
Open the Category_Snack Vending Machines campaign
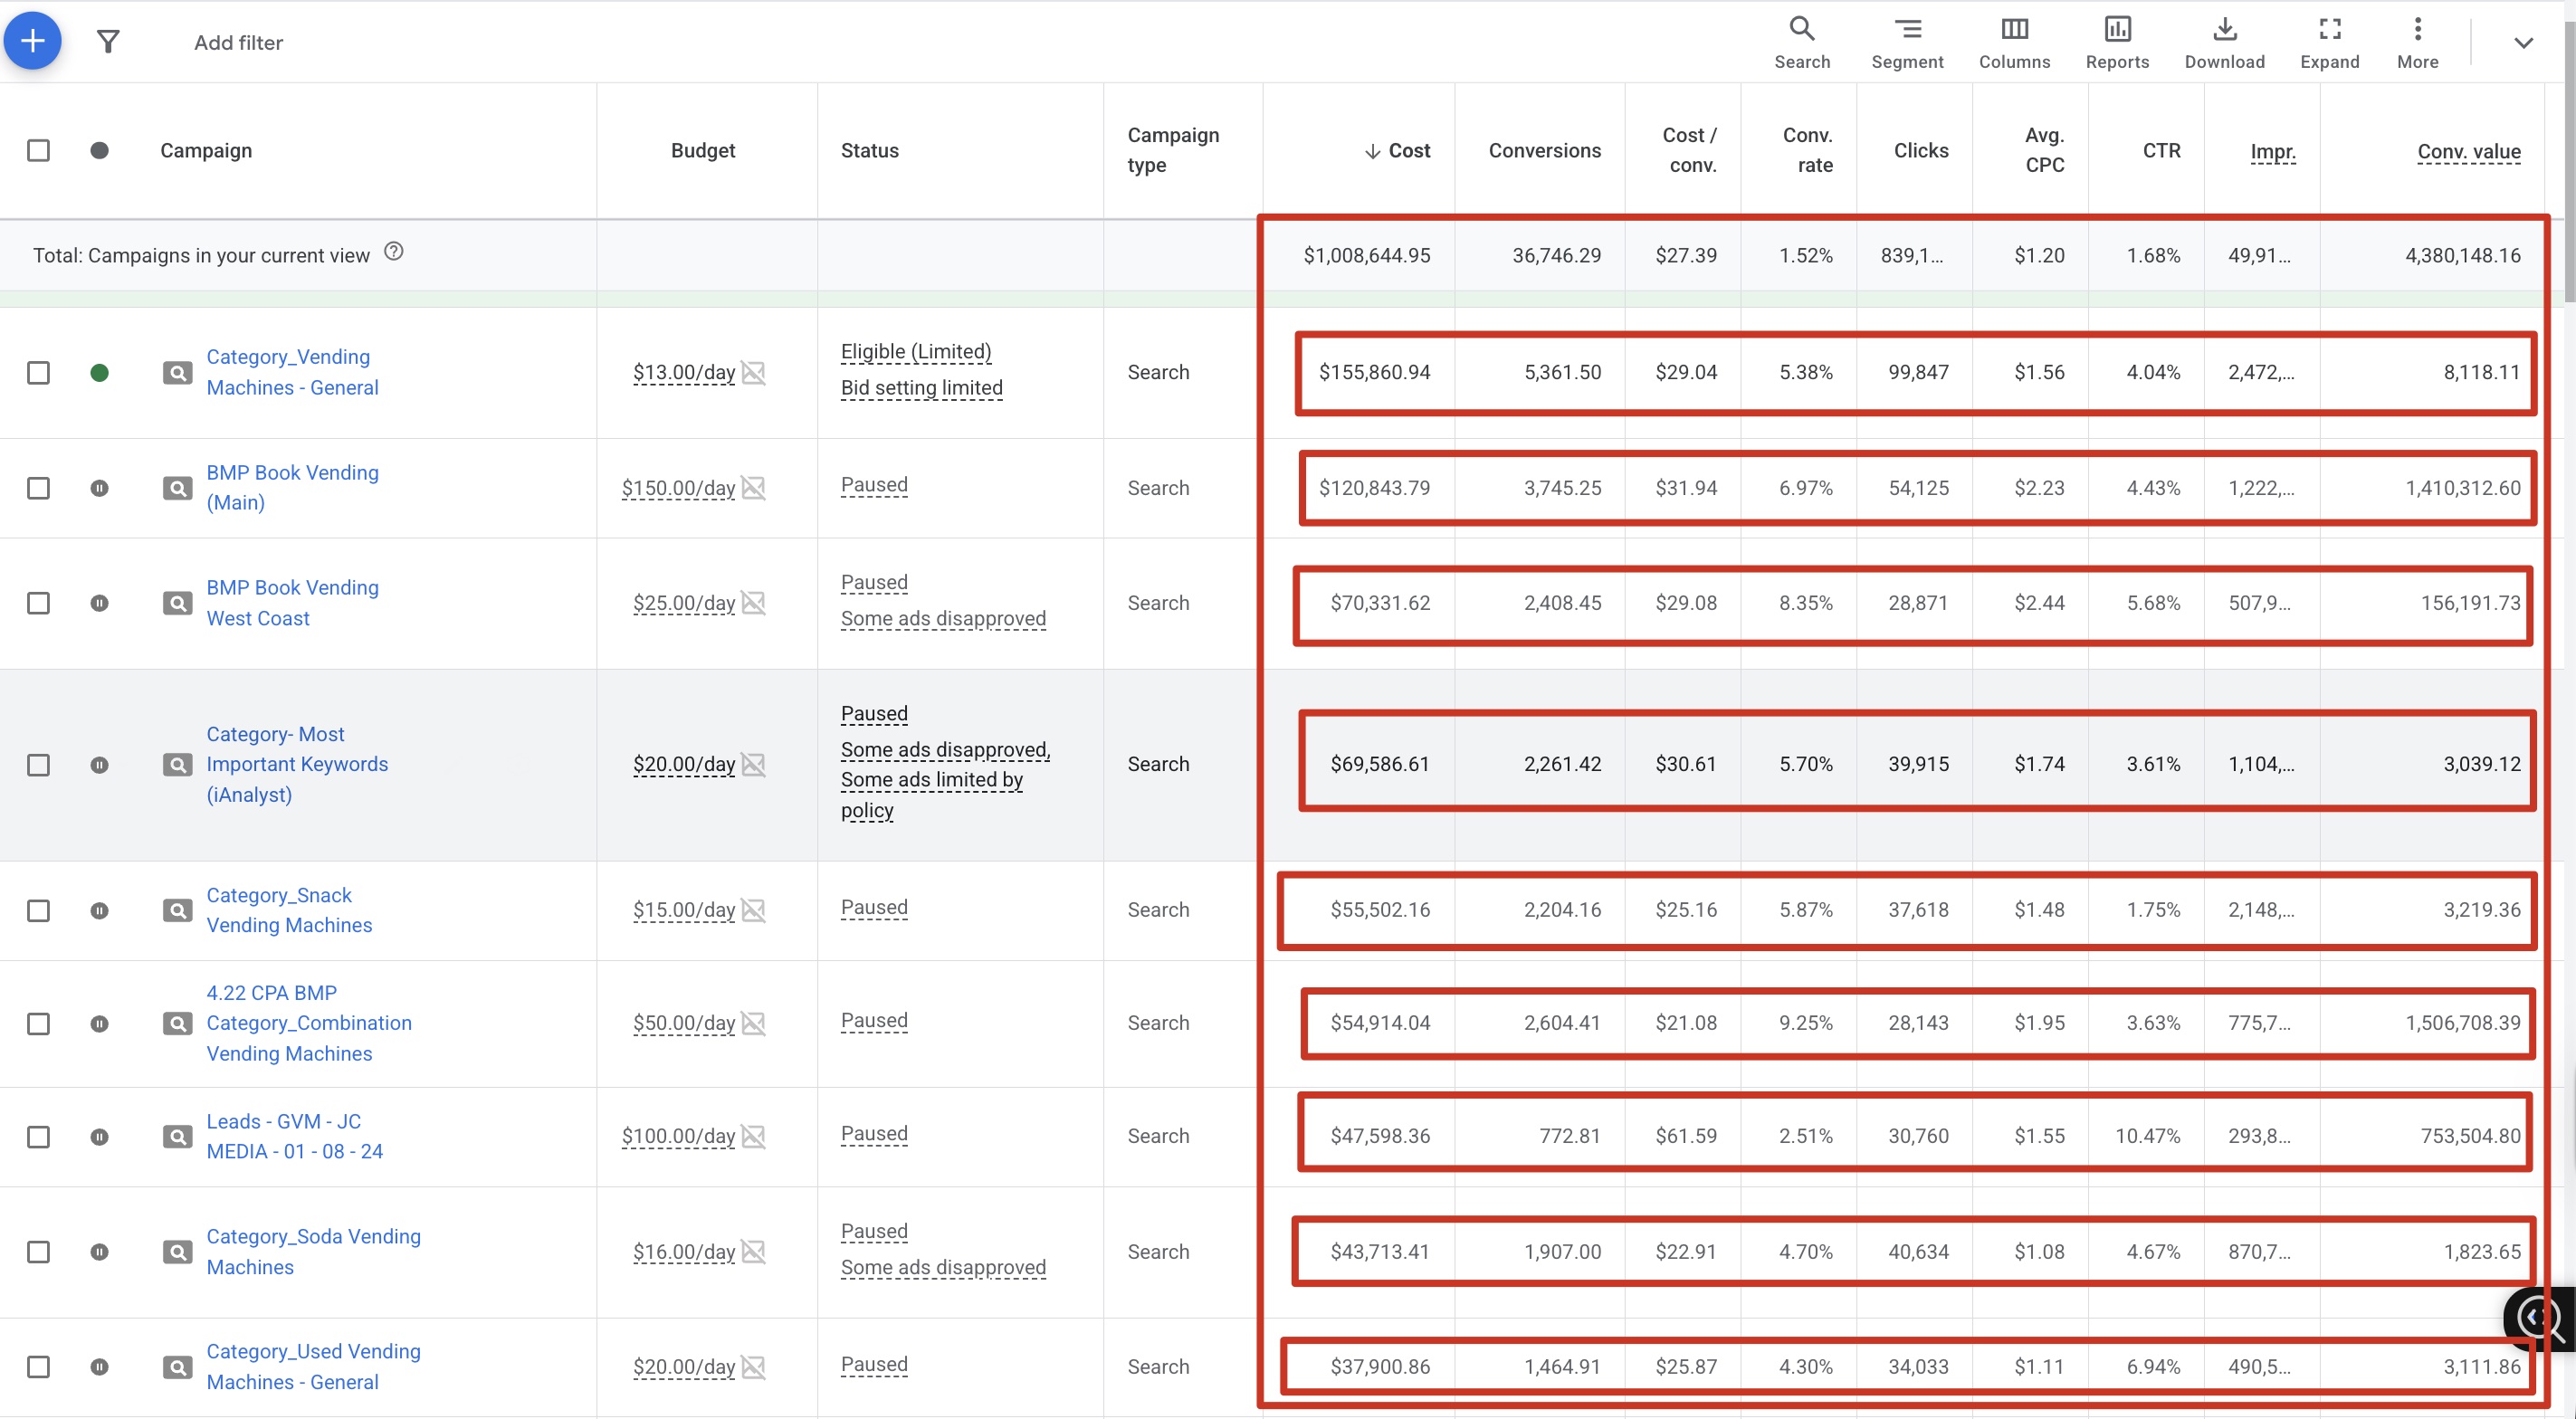tap(289, 910)
